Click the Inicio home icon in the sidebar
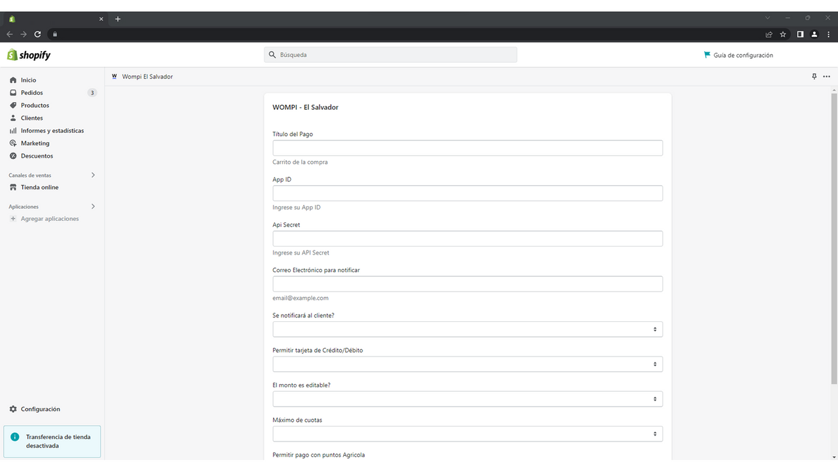 (x=13, y=80)
